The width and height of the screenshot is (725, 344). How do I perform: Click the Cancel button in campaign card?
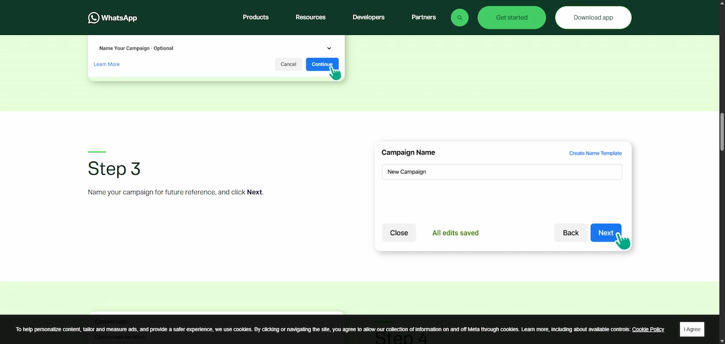point(288,64)
